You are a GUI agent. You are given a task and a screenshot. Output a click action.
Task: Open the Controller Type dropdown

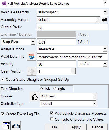click(94, 103)
